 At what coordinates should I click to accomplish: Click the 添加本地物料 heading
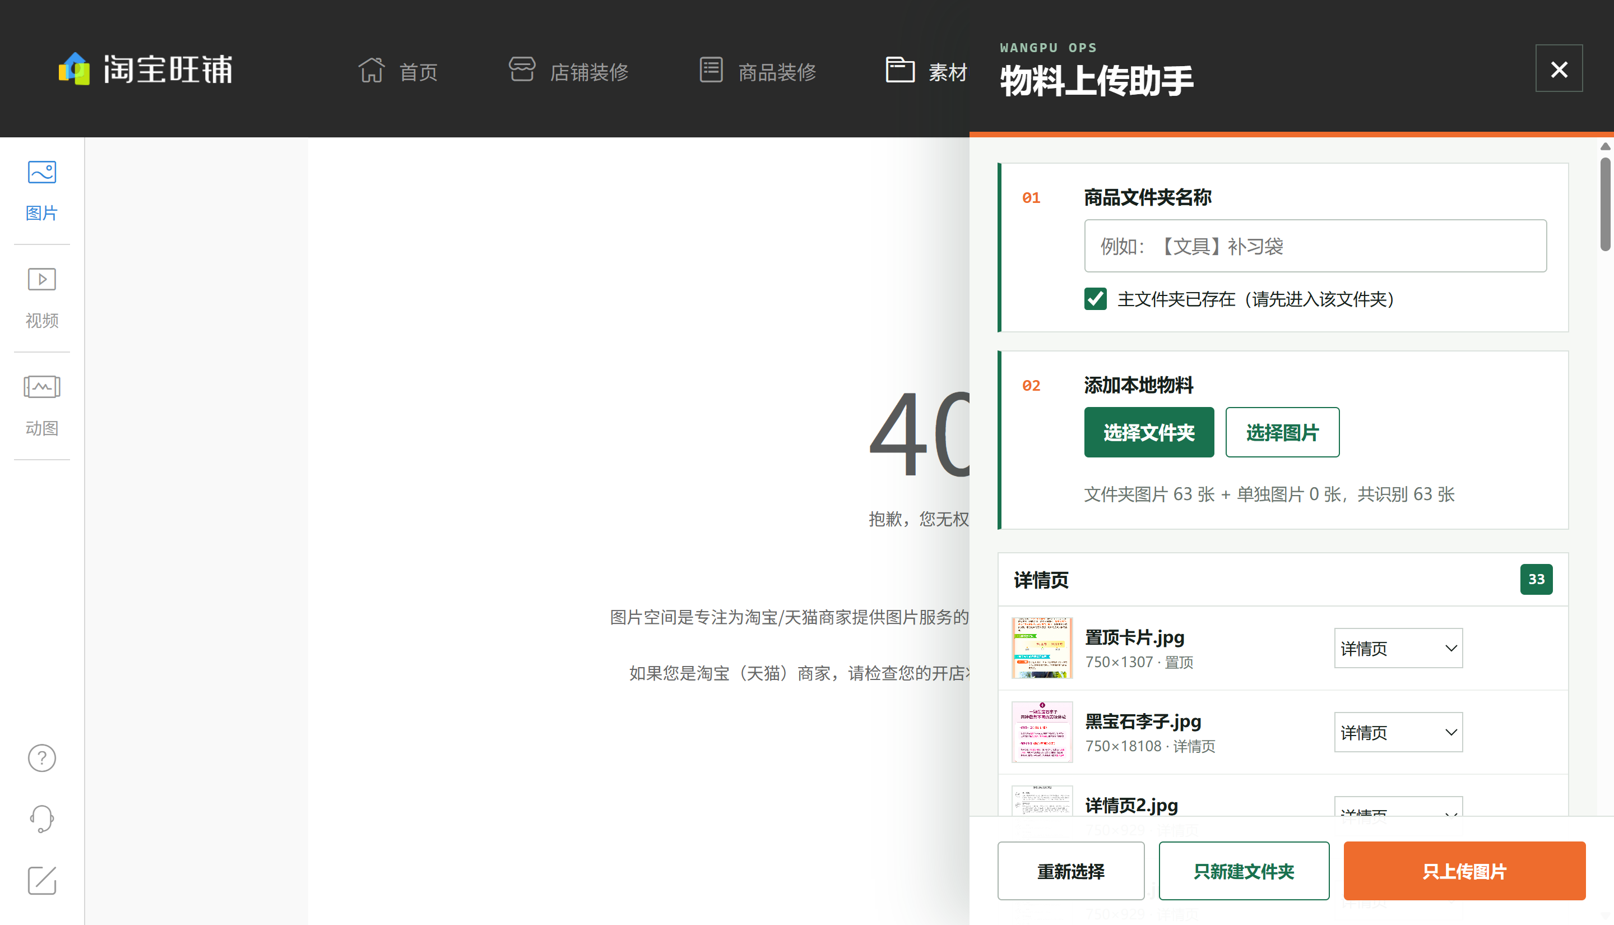1138,385
